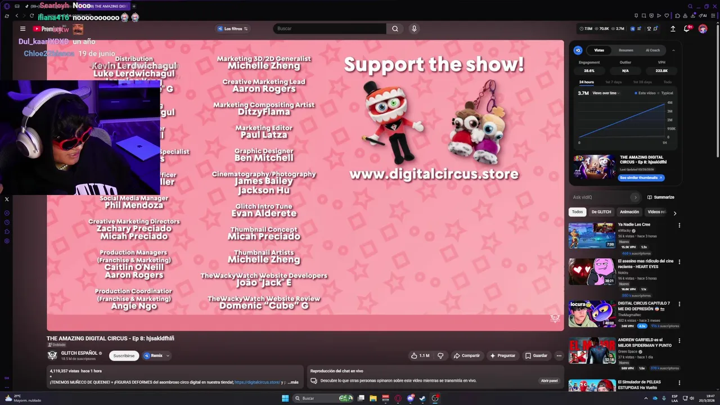Image resolution: width=720 pixels, height=405 pixels.
Task: Open options for Ya Nadie Les Cree video
Action: [679, 225]
